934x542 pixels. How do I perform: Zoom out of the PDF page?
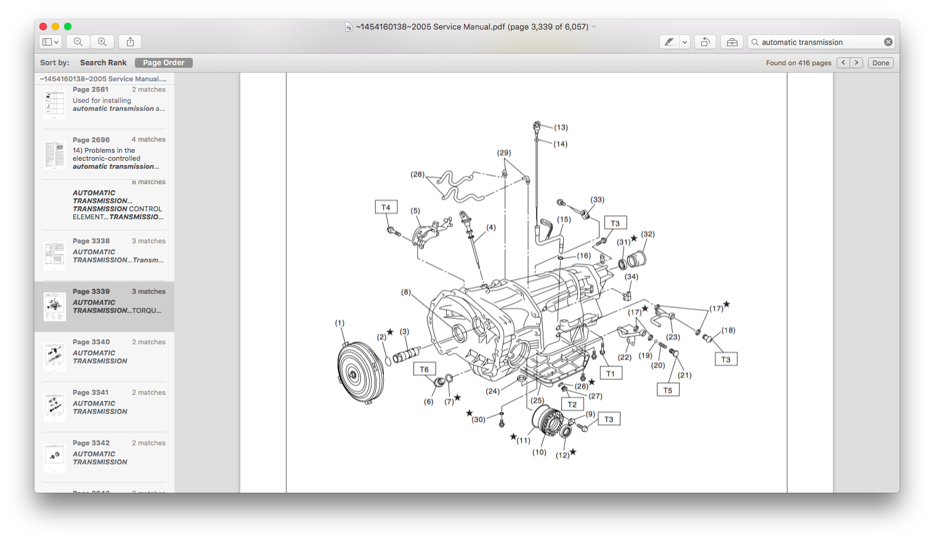(78, 42)
